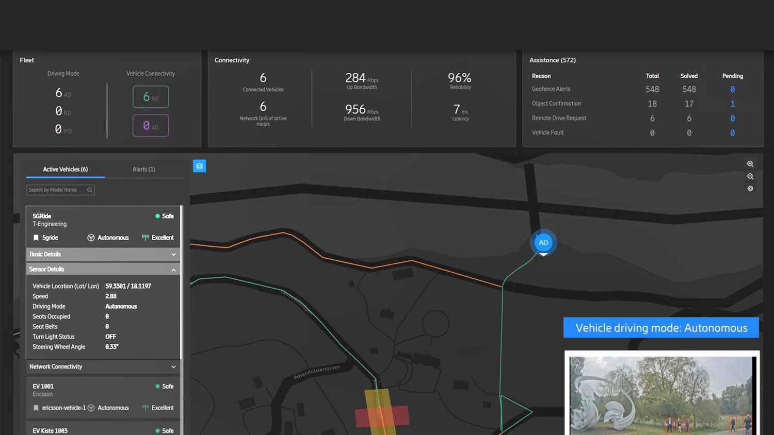Screen dimensions: 774x435
Task: Expand the Network Connectivity section
Action: coord(103,366)
